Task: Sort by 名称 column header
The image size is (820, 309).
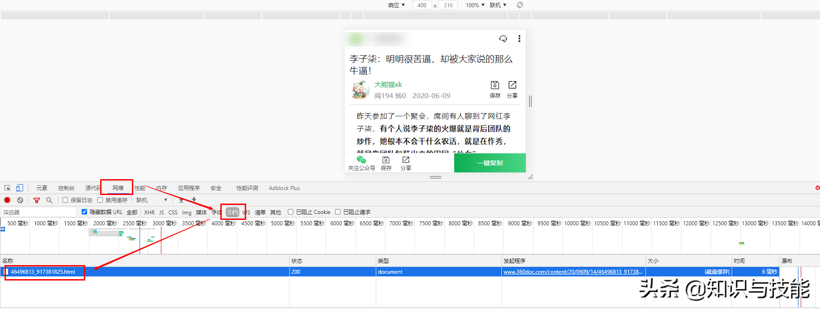Action: [145, 261]
